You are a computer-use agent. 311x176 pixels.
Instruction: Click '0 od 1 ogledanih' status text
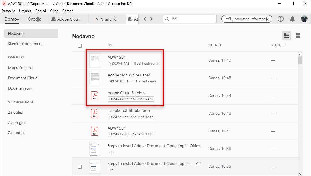click(x=146, y=64)
